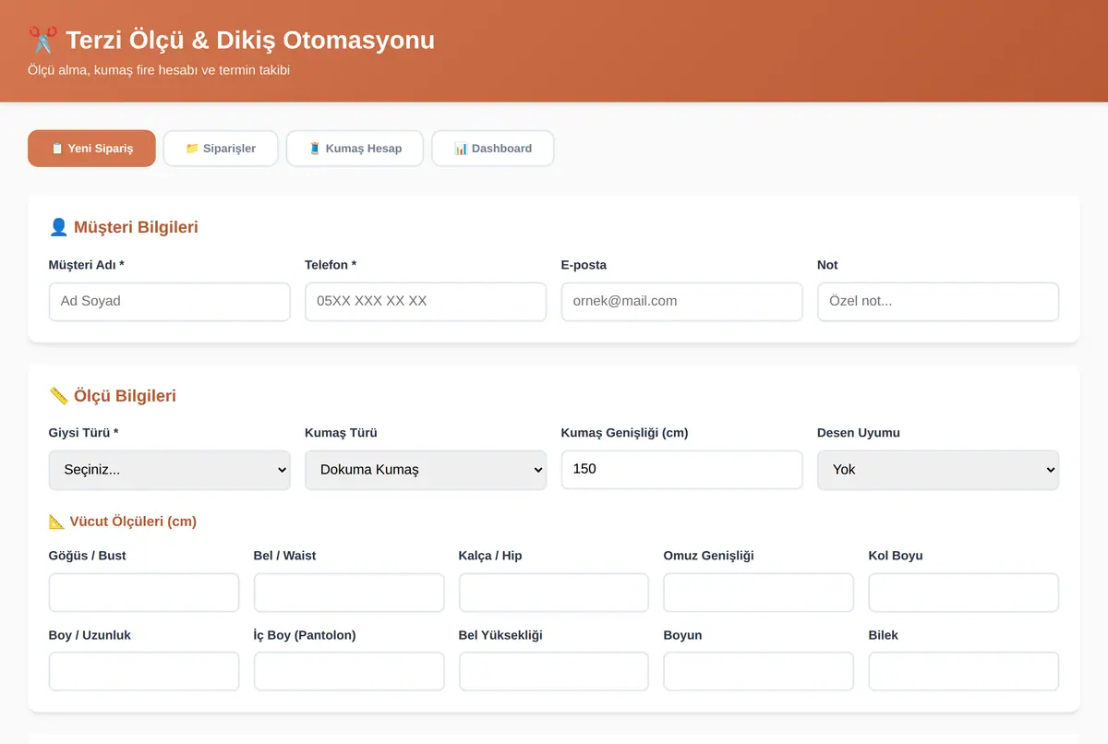Expand the Kumaş Türü dropdown
The height and width of the screenshot is (744, 1108).
point(426,470)
